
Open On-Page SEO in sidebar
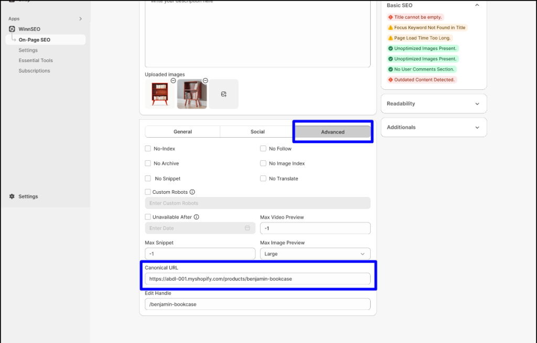tap(46, 40)
